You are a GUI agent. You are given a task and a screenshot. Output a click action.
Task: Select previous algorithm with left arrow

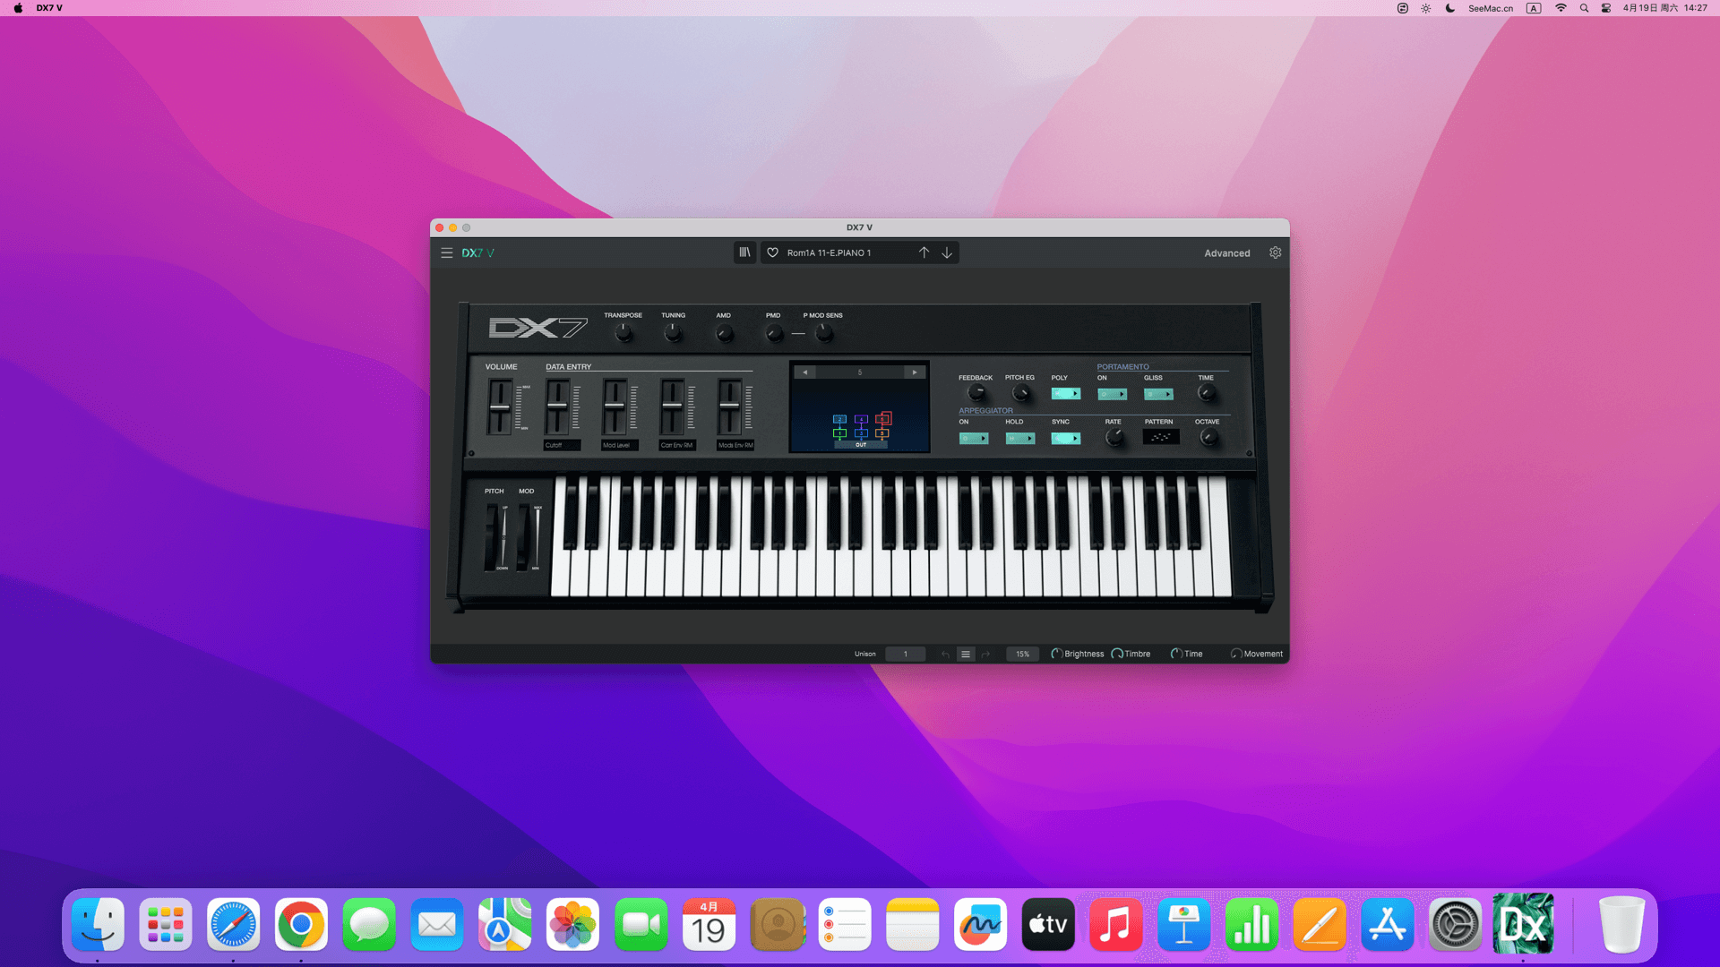coord(804,372)
